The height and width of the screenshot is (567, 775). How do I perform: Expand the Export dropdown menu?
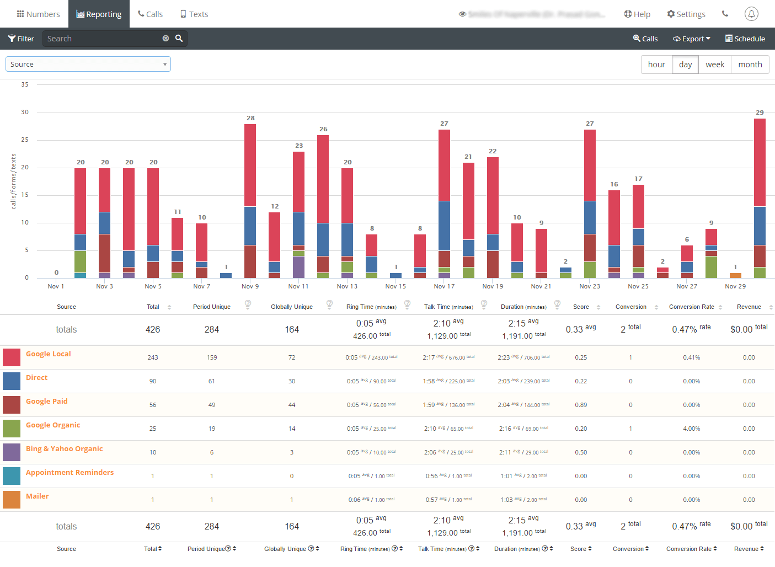point(692,39)
